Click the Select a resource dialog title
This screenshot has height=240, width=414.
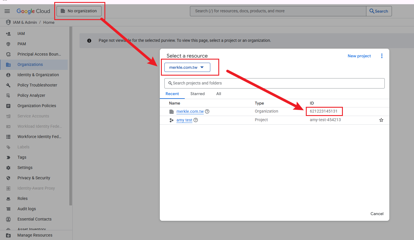pyautogui.click(x=187, y=56)
